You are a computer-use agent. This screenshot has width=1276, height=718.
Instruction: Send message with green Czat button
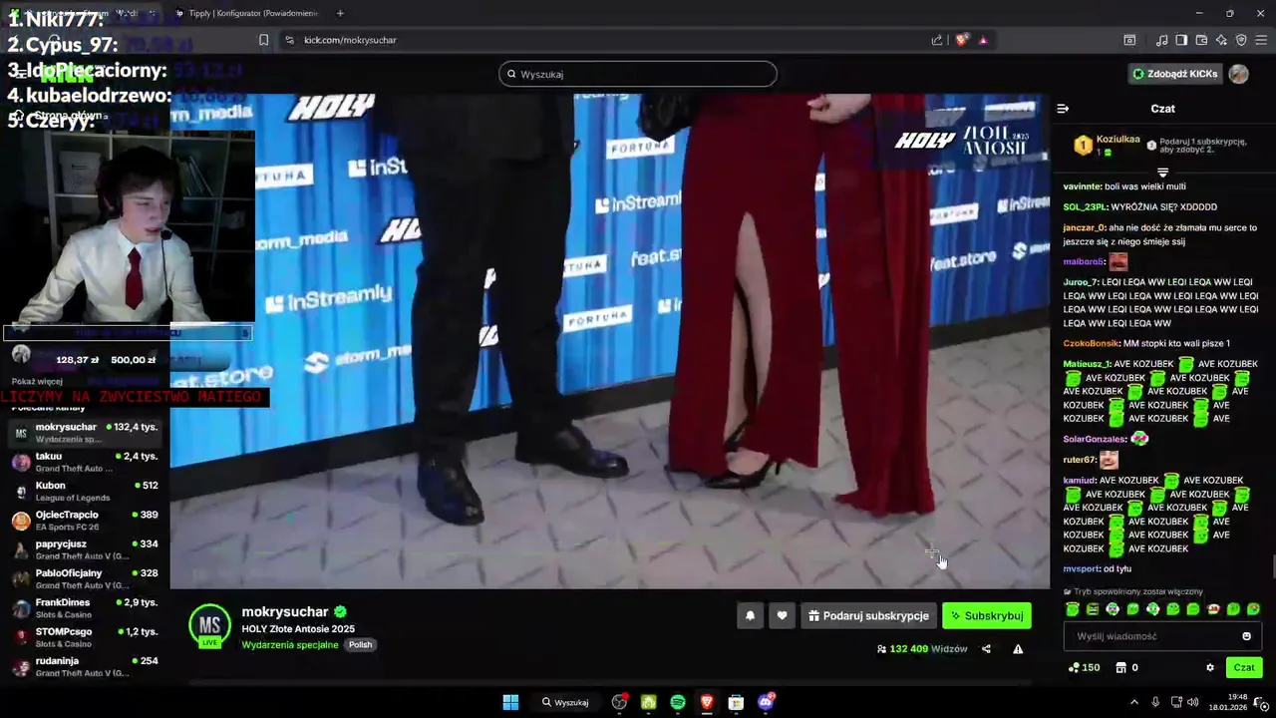[1244, 668]
